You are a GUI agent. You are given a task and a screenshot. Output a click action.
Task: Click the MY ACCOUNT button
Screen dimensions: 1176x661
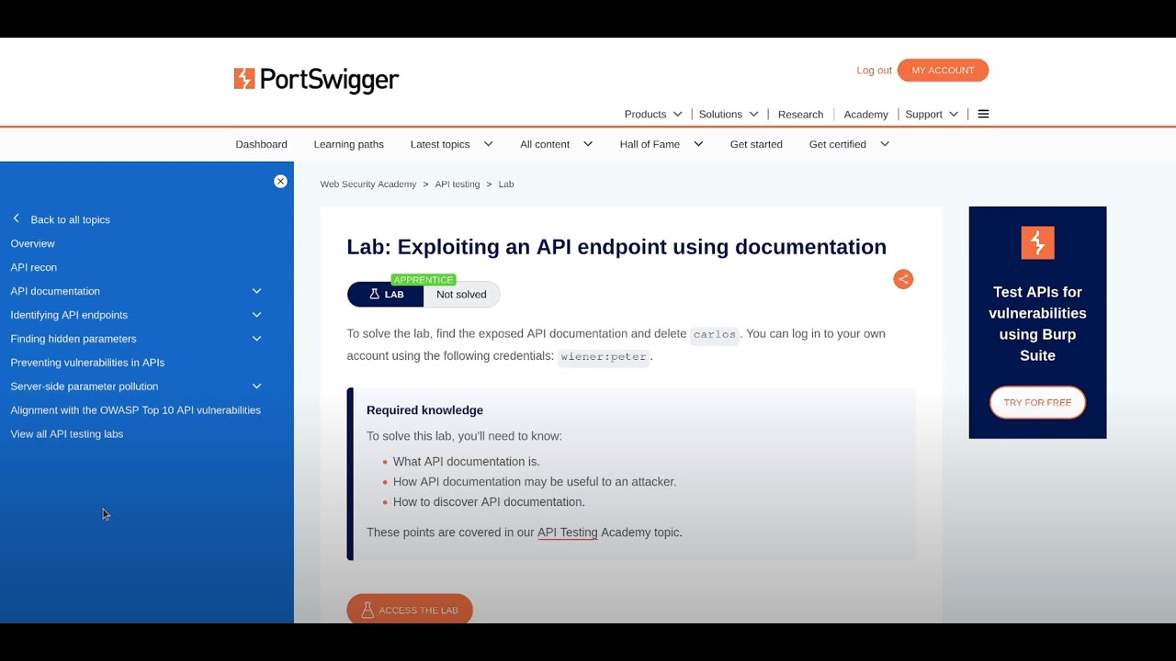click(x=943, y=71)
